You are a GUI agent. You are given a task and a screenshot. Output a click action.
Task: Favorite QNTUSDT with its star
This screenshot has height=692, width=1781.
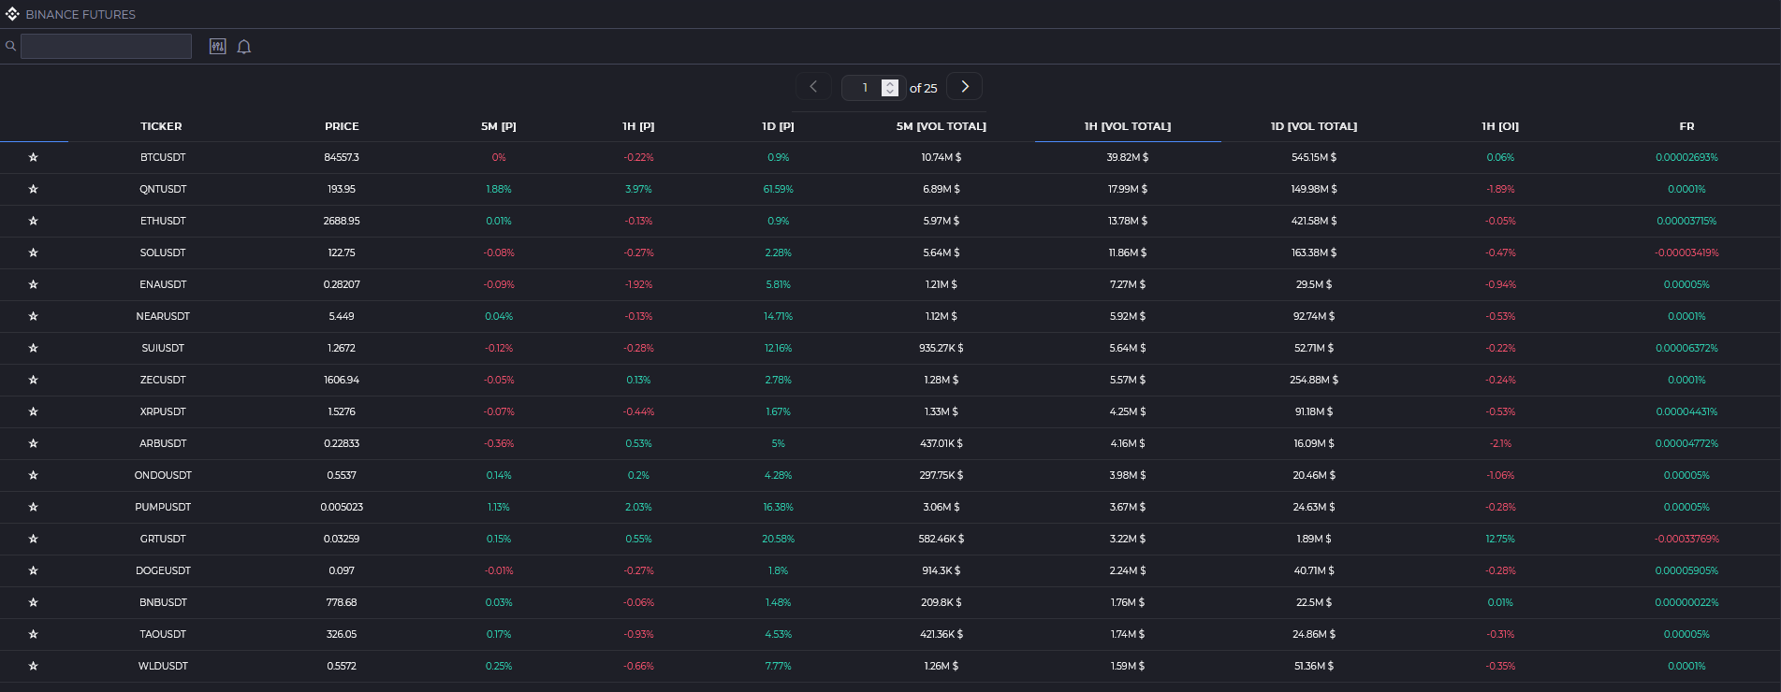click(x=34, y=189)
